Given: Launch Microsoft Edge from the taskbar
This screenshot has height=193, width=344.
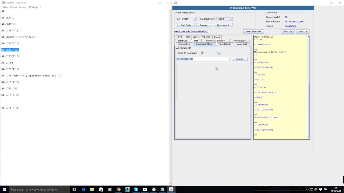Looking at the screenshot, I should 84,190.
